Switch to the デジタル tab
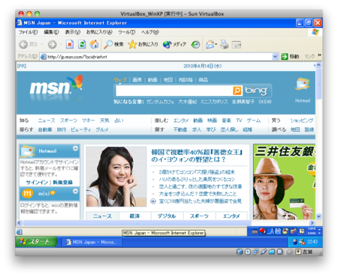The height and width of the screenshot is (277, 338). [x=167, y=216]
